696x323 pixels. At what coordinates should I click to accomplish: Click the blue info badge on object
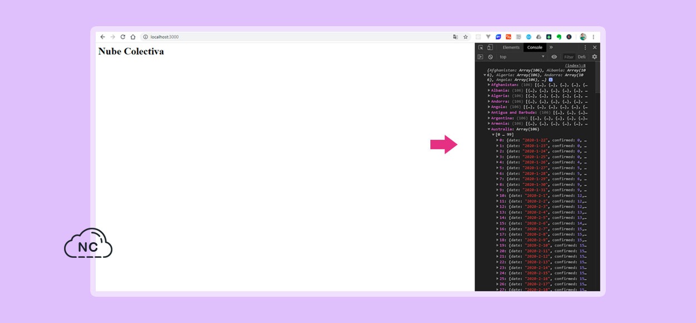pyautogui.click(x=551, y=80)
